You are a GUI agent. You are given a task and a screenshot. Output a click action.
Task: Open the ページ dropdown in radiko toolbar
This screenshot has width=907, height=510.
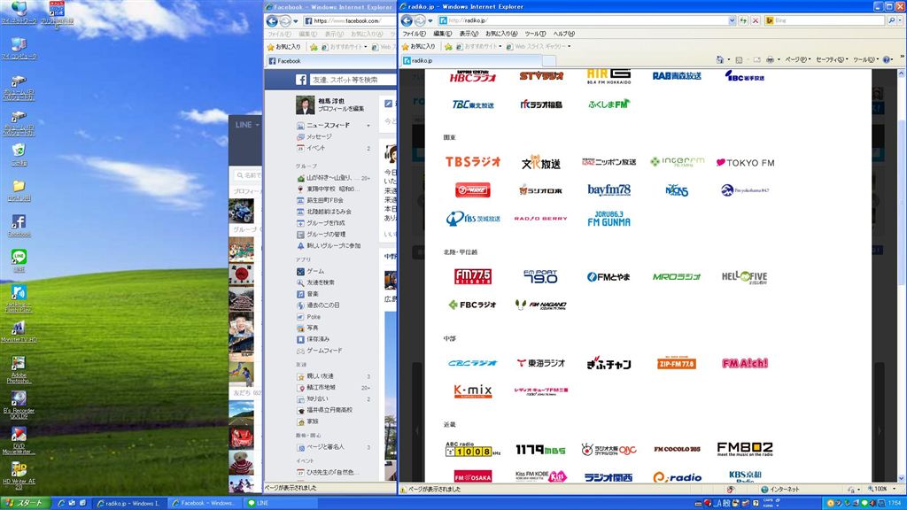pyautogui.click(x=798, y=59)
